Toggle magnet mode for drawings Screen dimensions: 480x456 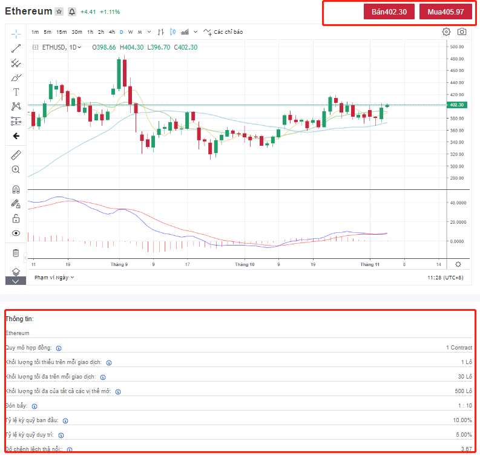(x=16, y=189)
